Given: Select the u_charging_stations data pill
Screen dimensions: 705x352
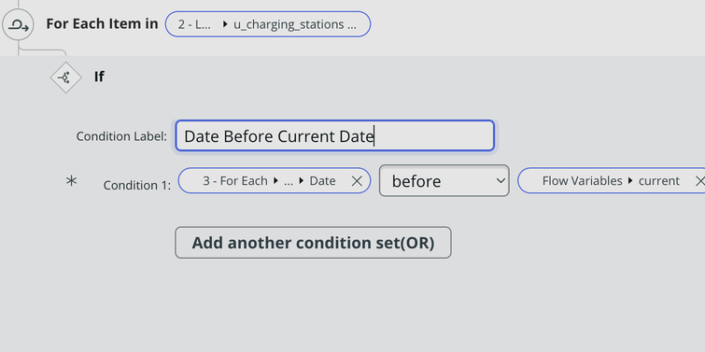Looking at the screenshot, I should point(268,24).
